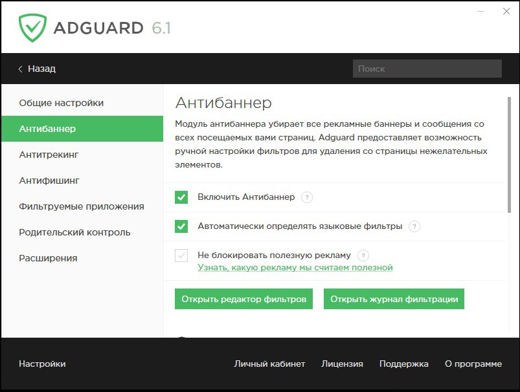Open link Узнать, какую рекламу мы считаем полезной

(295, 267)
